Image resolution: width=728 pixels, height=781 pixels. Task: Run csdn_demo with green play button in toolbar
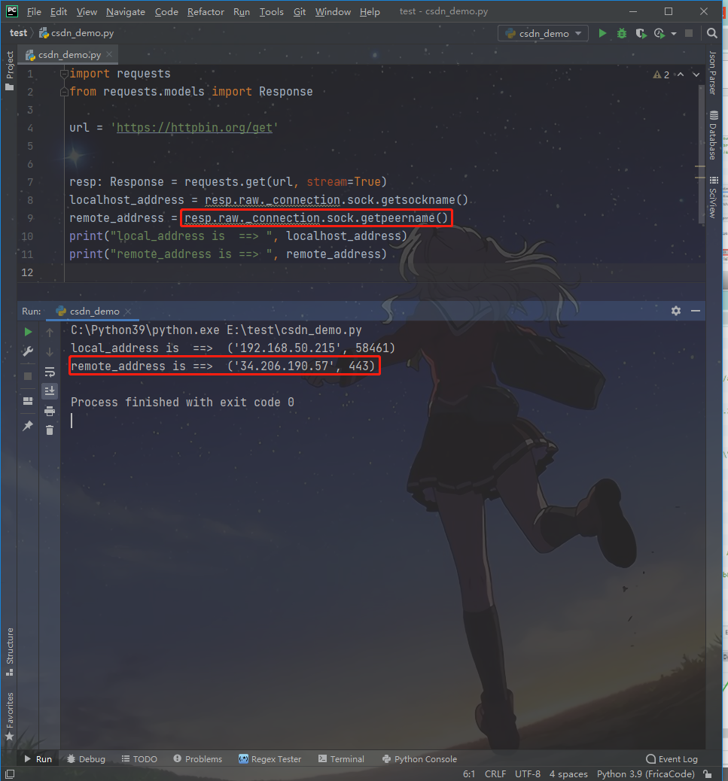pyautogui.click(x=602, y=33)
